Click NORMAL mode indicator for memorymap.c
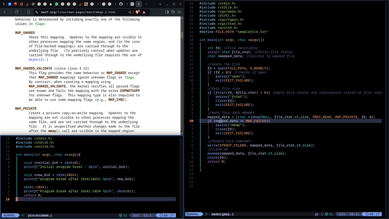 coord(193,214)
